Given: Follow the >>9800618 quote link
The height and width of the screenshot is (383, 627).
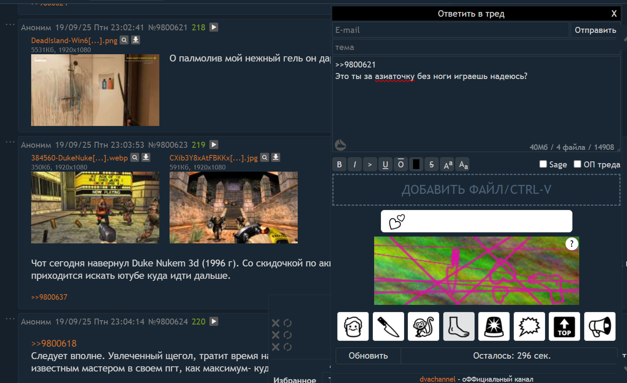Looking at the screenshot, I should 54,343.
